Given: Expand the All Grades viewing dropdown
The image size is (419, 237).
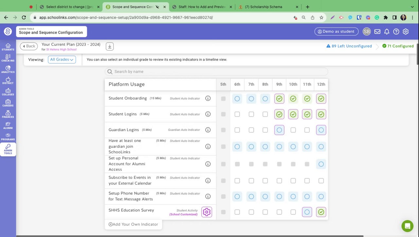Looking at the screenshot, I should click(x=62, y=60).
